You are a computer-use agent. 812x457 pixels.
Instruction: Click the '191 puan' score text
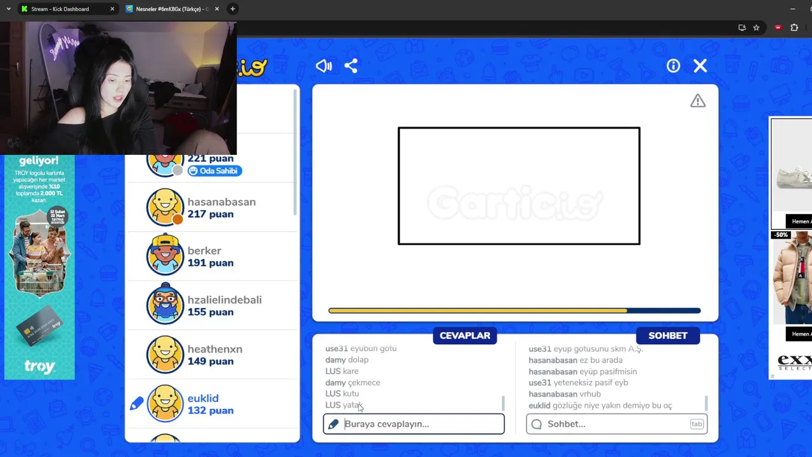click(211, 263)
